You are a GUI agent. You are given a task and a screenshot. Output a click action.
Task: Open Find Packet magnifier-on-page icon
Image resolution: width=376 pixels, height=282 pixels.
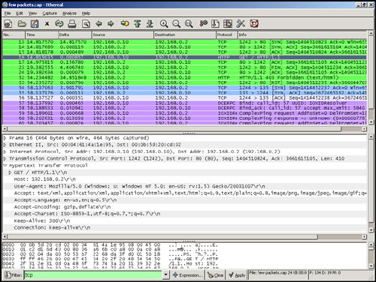[86, 24]
